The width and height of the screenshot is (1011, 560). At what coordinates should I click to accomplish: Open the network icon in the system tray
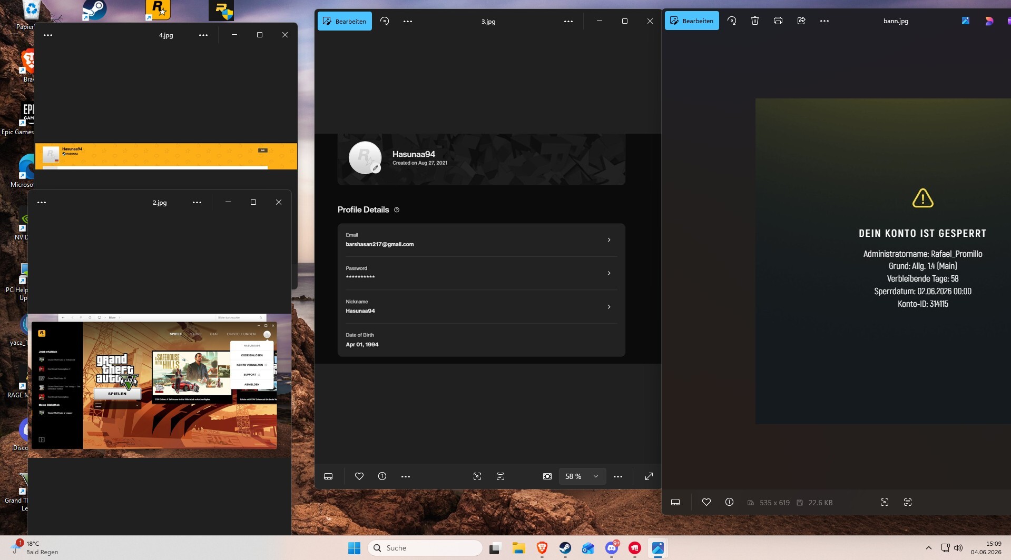coord(946,548)
